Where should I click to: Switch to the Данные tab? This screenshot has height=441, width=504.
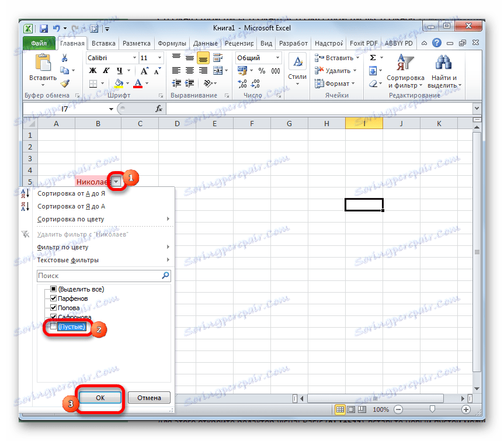[x=206, y=43]
